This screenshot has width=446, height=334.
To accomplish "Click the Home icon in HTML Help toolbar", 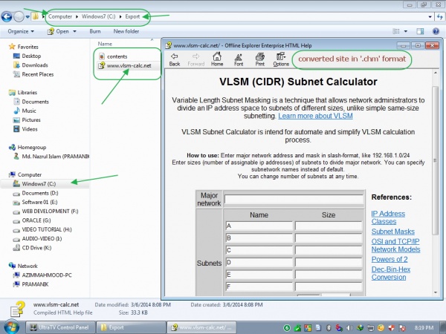I will [x=217, y=59].
